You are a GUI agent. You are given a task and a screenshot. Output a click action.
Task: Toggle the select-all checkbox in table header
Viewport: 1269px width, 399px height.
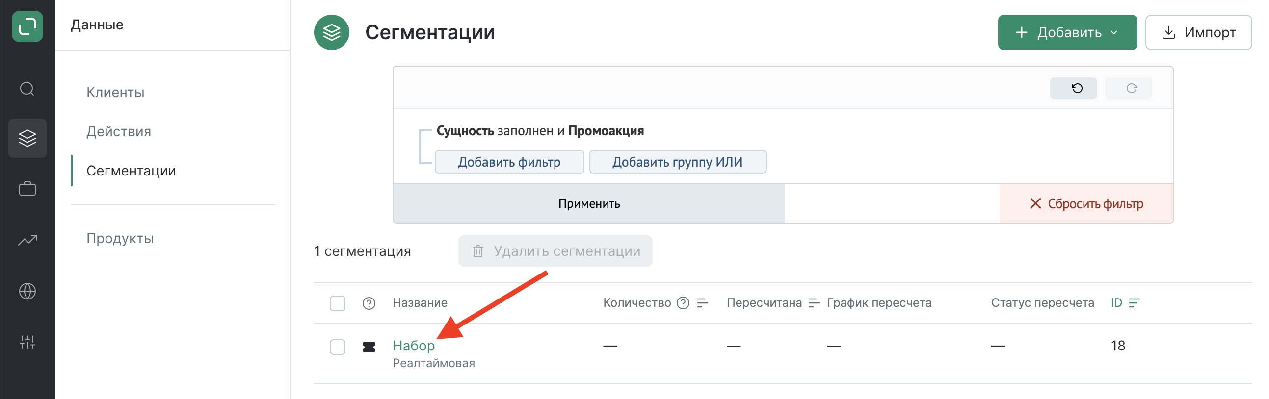[338, 303]
